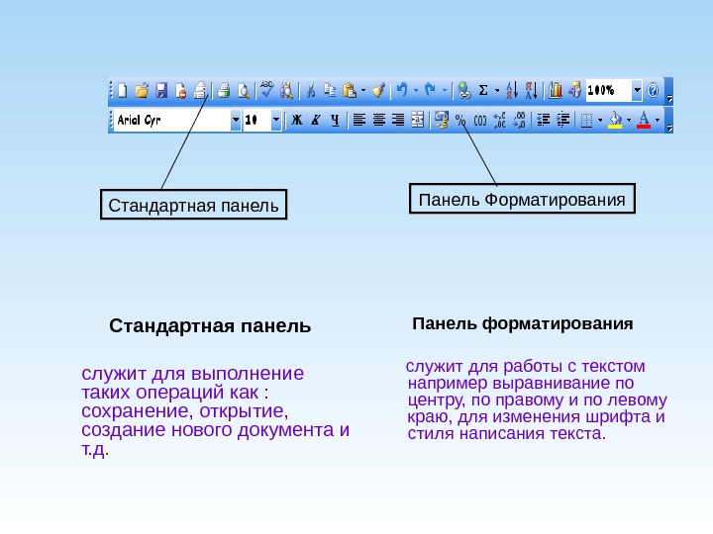Align text to the right

click(398, 120)
